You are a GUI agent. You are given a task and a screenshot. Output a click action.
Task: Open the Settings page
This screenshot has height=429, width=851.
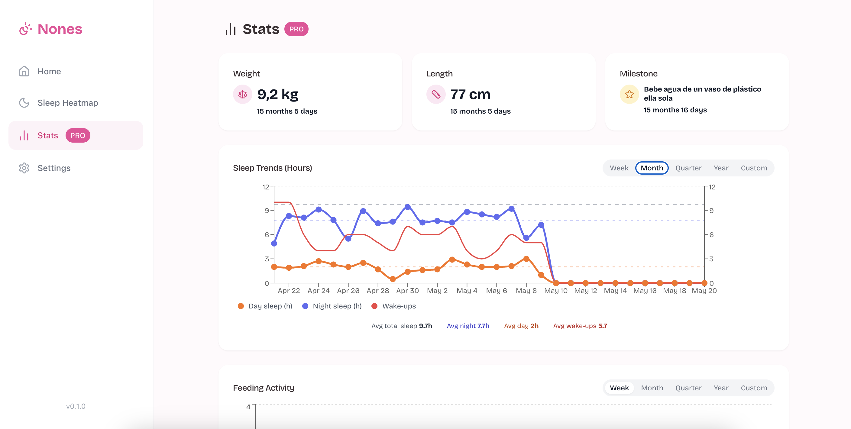76,168
